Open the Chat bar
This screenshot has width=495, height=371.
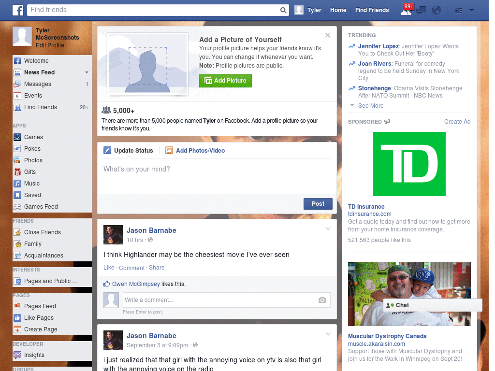[x=433, y=305]
